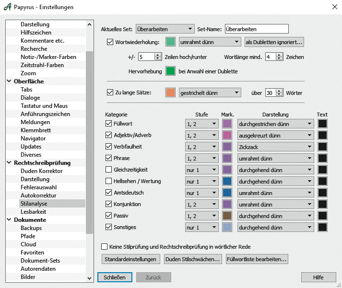
Task: Click the Füllwortliste bearbeiten button
Action: coord(256,259)
